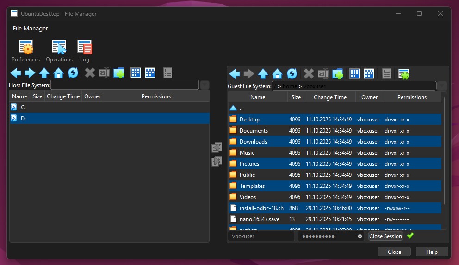Sort Guest list by Change Time column

click(x=330, y=97)
